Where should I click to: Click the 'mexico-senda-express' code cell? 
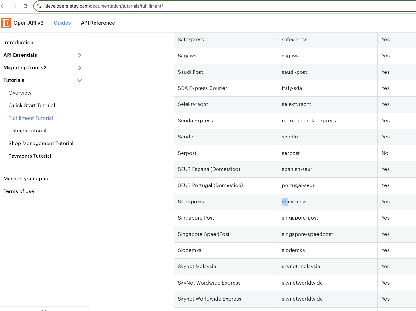pyautogui.click(x=327, y=121)
